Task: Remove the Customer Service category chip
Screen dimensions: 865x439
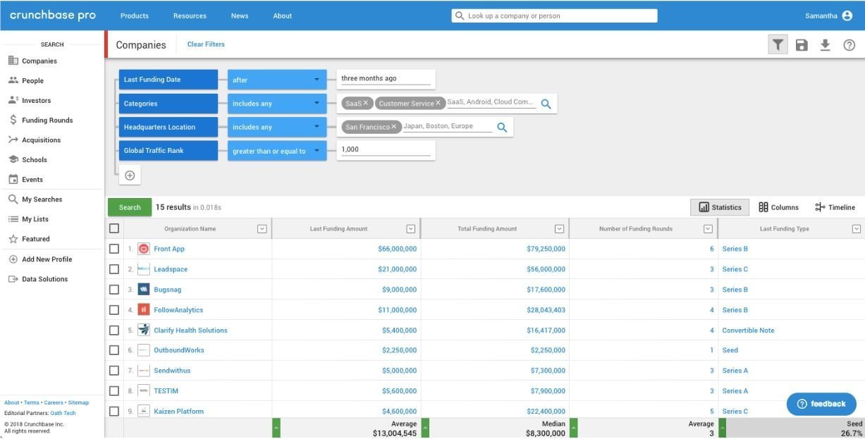Action: 438,103
